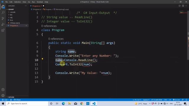Change Spaces: 4 indentation setting
The width and height of the screenshot is (189, 106).
146,100
